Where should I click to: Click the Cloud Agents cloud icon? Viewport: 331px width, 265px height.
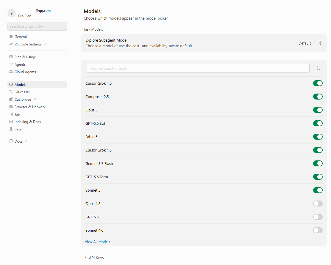[x=11, y=72]
